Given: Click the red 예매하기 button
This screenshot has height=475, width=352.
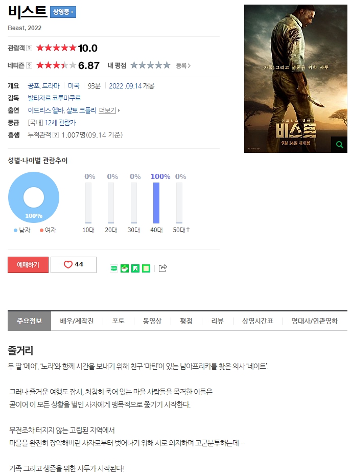Looking at the screenshot, I should tap(28, 265).
